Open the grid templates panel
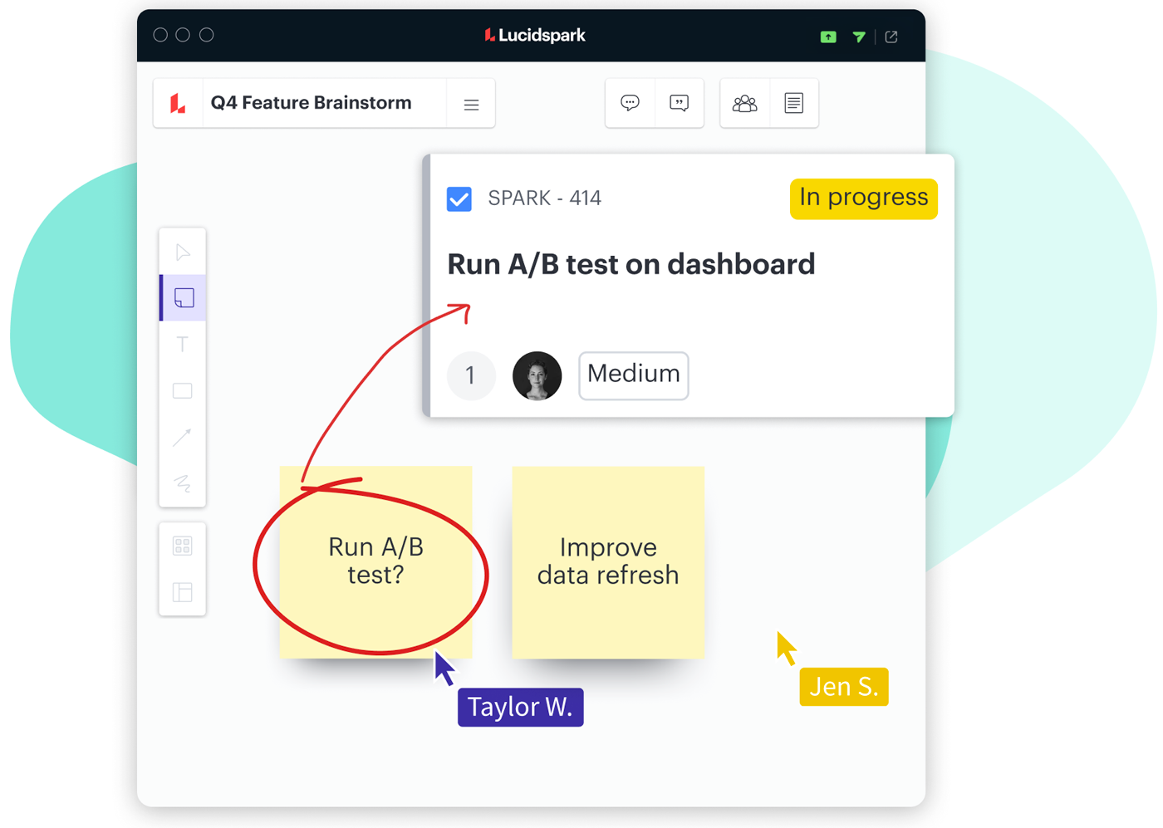This screenshot has width=1163, height=828. [183, 546]
